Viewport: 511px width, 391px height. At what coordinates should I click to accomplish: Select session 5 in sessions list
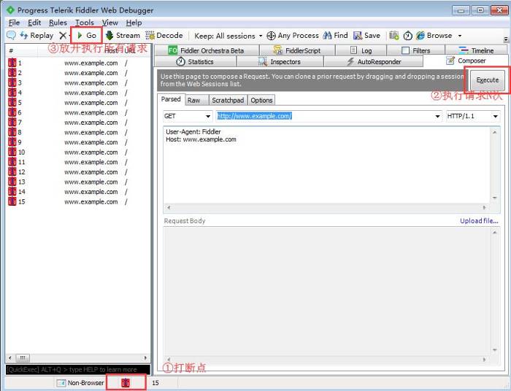click(x=77, y=103)
